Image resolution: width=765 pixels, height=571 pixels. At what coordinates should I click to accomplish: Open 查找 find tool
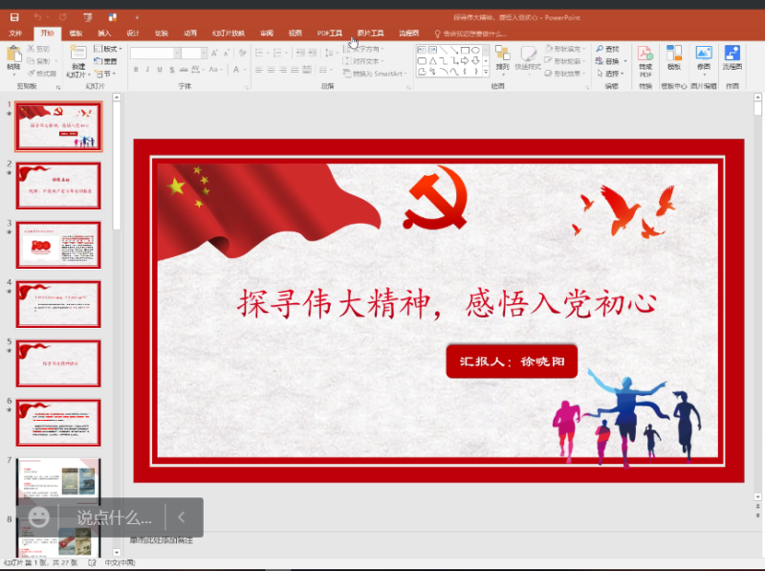tap(607, 49)
